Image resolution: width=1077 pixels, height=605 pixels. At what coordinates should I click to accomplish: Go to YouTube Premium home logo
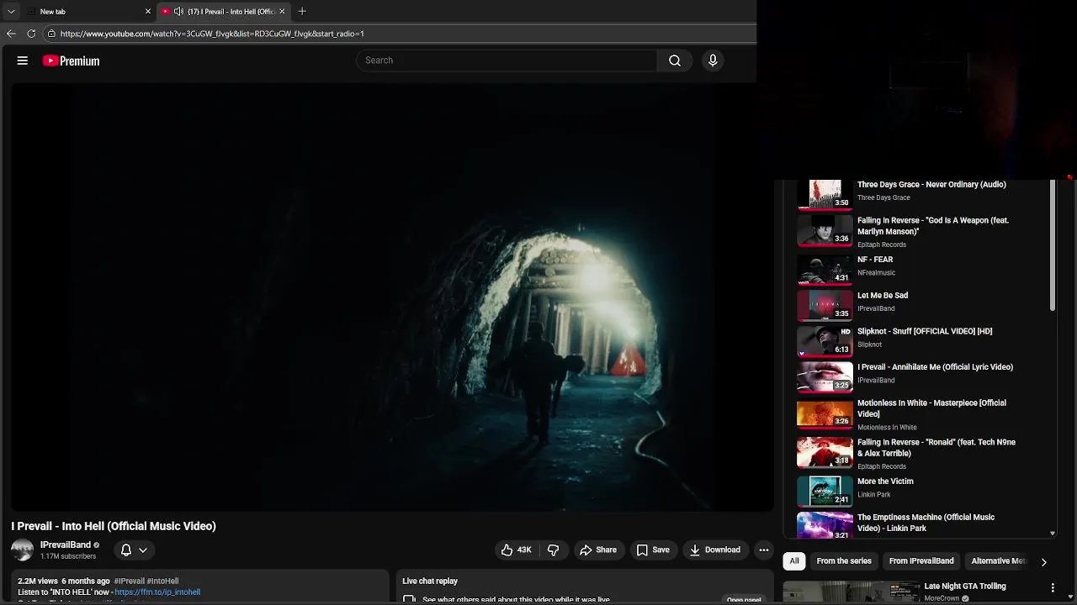(x=72, y=60)
